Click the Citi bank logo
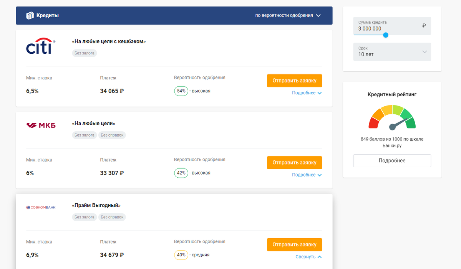Screen dimensions: 461x269 click(x=41, y=46)
